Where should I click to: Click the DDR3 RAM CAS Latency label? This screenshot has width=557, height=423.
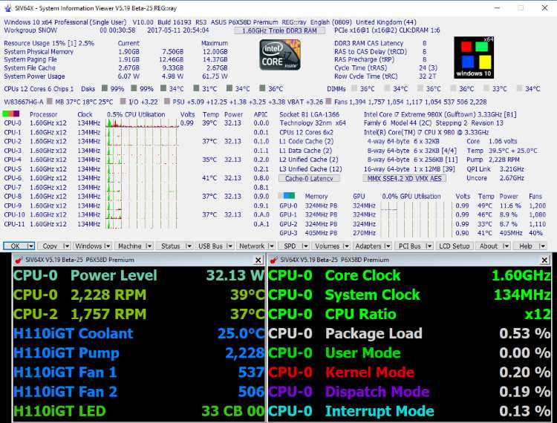[x=368, y=43]
